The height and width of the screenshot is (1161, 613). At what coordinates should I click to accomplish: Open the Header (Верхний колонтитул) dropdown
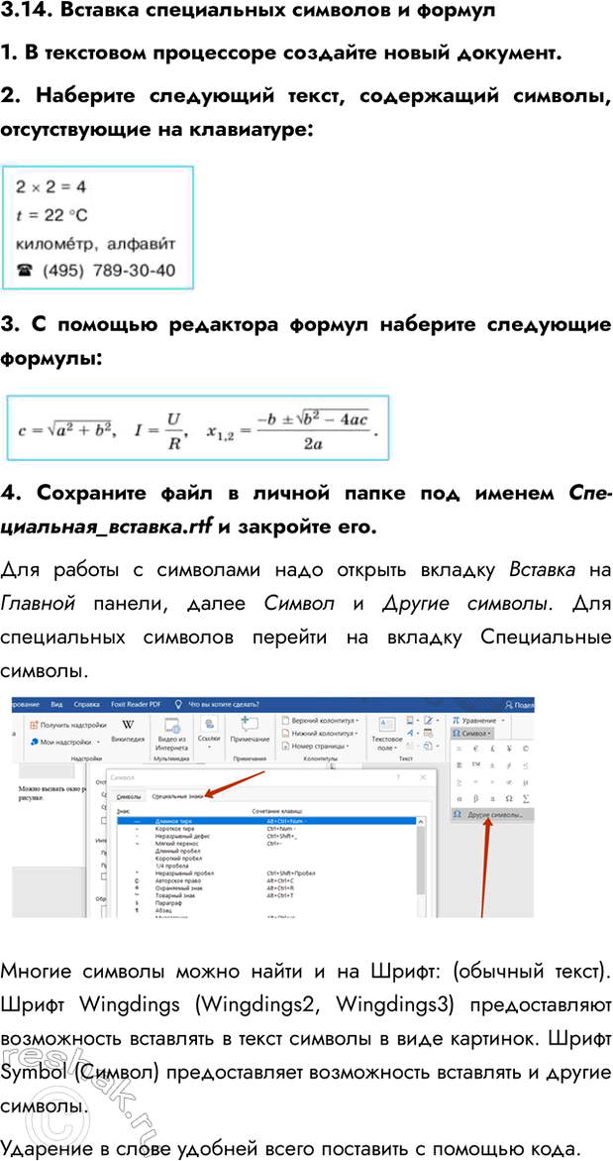[x=320, y=720]
